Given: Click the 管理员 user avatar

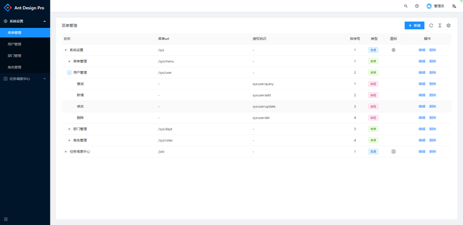Looking at the screenshot, I should [429, 6].
